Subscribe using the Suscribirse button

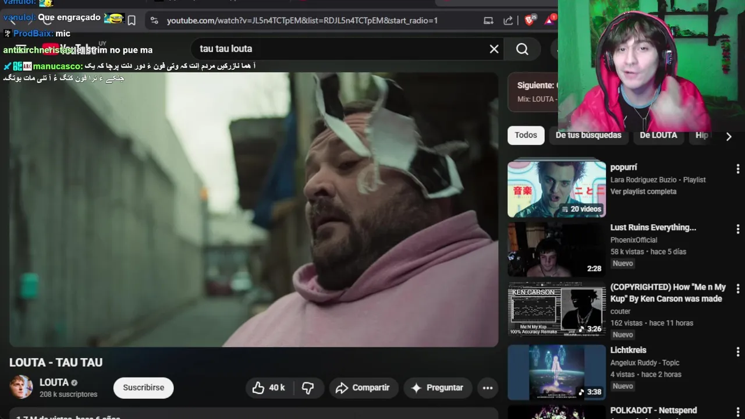[x=143, y=388]
